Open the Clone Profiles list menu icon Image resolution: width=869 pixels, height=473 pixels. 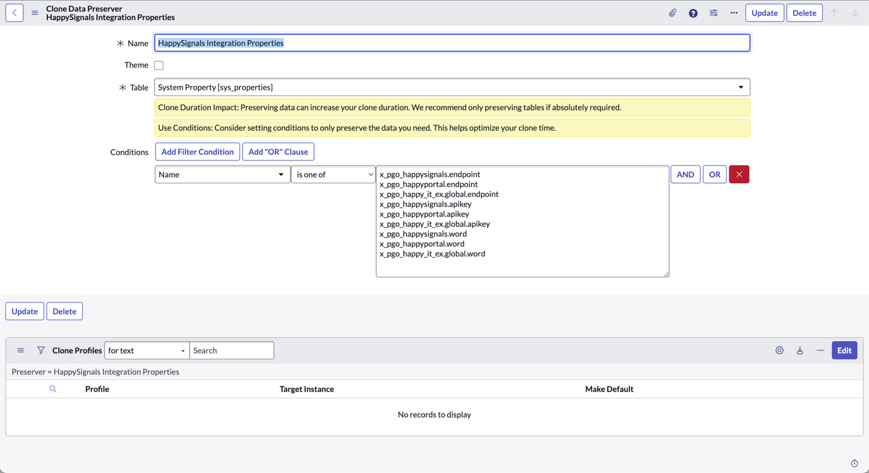click(x=21, y=350)
